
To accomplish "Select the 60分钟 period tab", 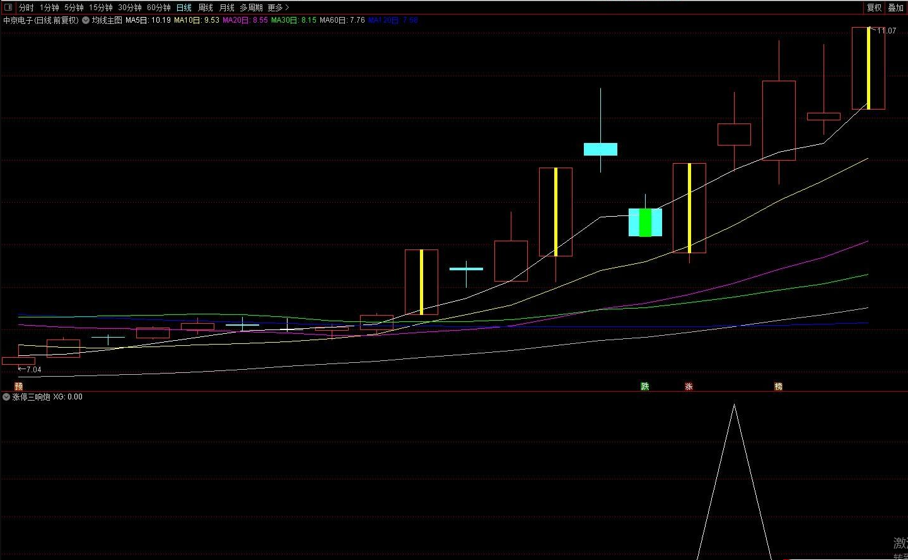I will pyautogui.click(x=159, y=8).
